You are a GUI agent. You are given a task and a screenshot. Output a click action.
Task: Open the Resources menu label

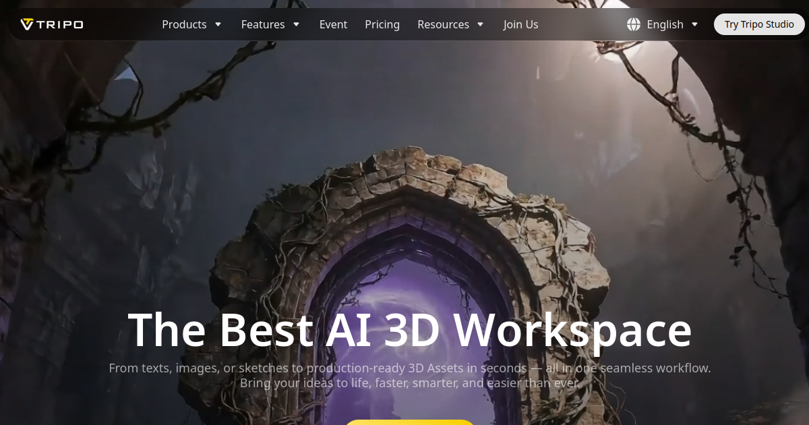click(x=443, y=24)
